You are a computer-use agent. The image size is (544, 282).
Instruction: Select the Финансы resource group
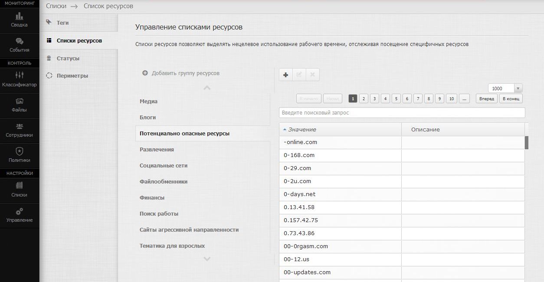click(202, 198)
